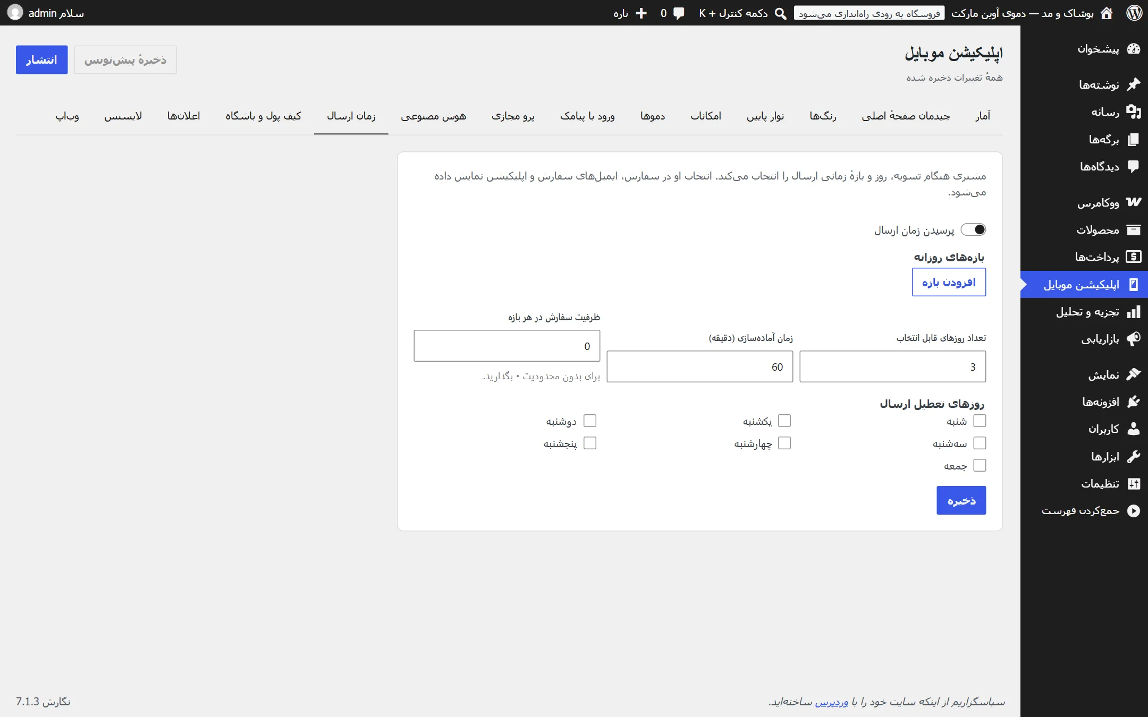Click the تعداد روزهای قابل انتخاب field
1148x717 pixels.
(x=892, y=366)
